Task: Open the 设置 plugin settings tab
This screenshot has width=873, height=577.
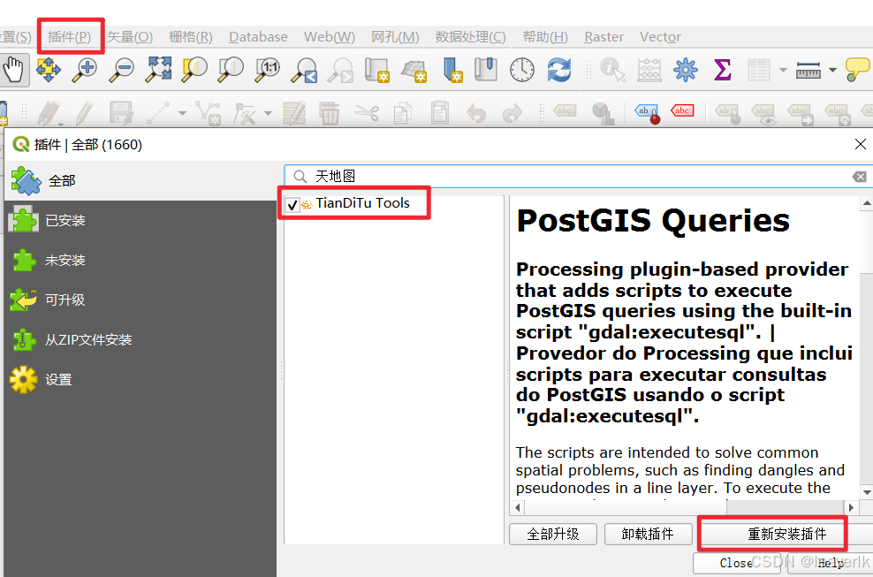Action: pyautogui.click(x=140, y=380)
